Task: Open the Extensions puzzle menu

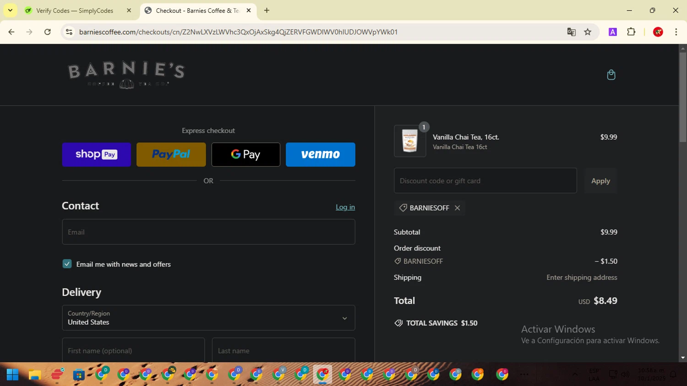Action: pyautogui.click(x=631, y=32)
